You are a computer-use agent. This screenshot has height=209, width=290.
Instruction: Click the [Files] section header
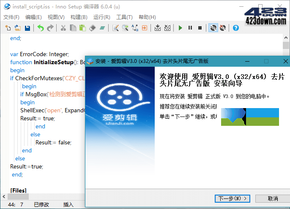[18, 190]
